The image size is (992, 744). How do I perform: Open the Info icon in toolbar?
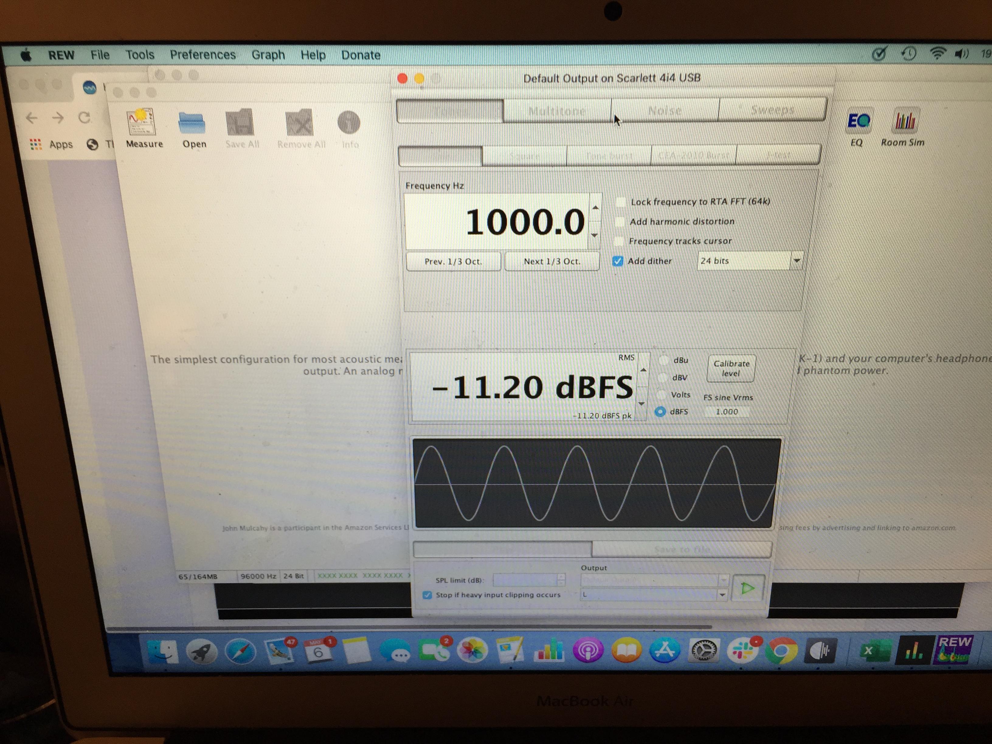pos(348,122)
